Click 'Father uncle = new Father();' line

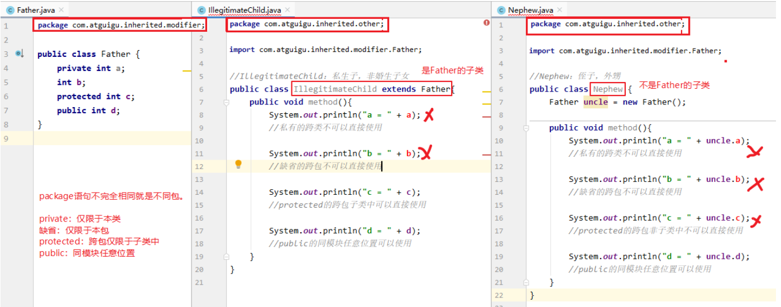[617, 102]
